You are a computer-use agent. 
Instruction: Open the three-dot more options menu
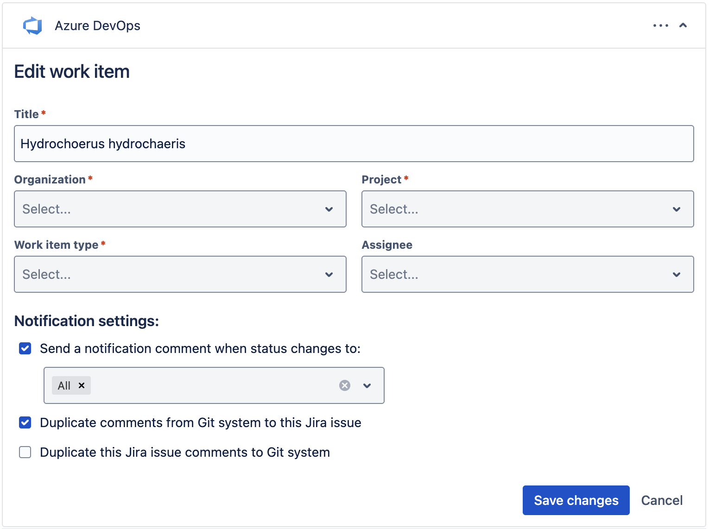(x=660, y=25)
